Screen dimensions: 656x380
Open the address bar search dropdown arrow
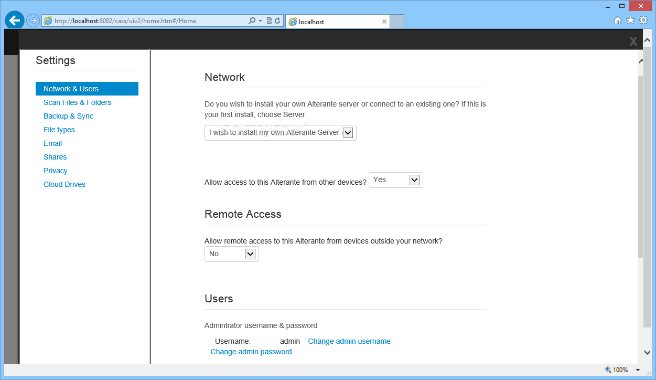pos(260,21)
